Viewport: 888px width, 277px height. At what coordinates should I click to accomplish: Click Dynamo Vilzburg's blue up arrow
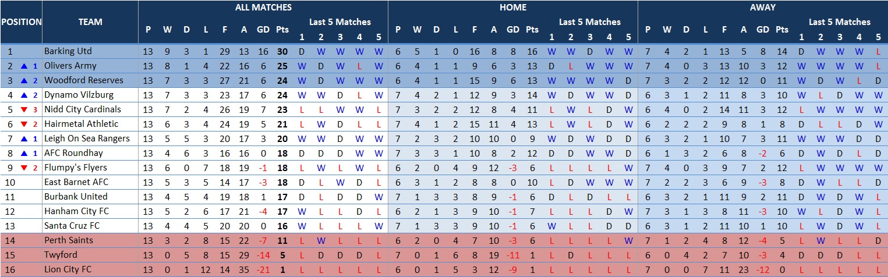(24, 95)
